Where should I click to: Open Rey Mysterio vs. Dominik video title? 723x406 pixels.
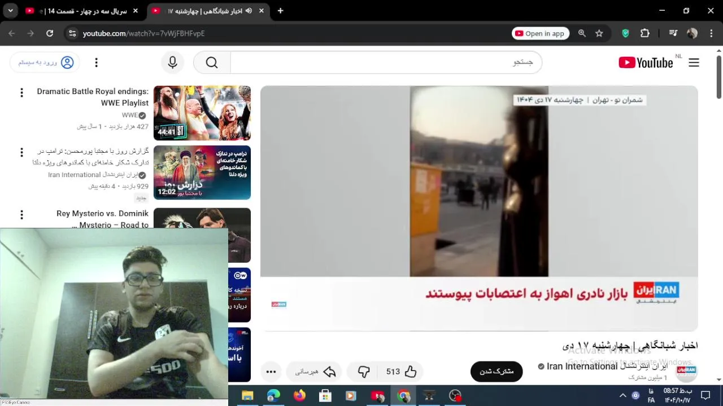(102, 219)
